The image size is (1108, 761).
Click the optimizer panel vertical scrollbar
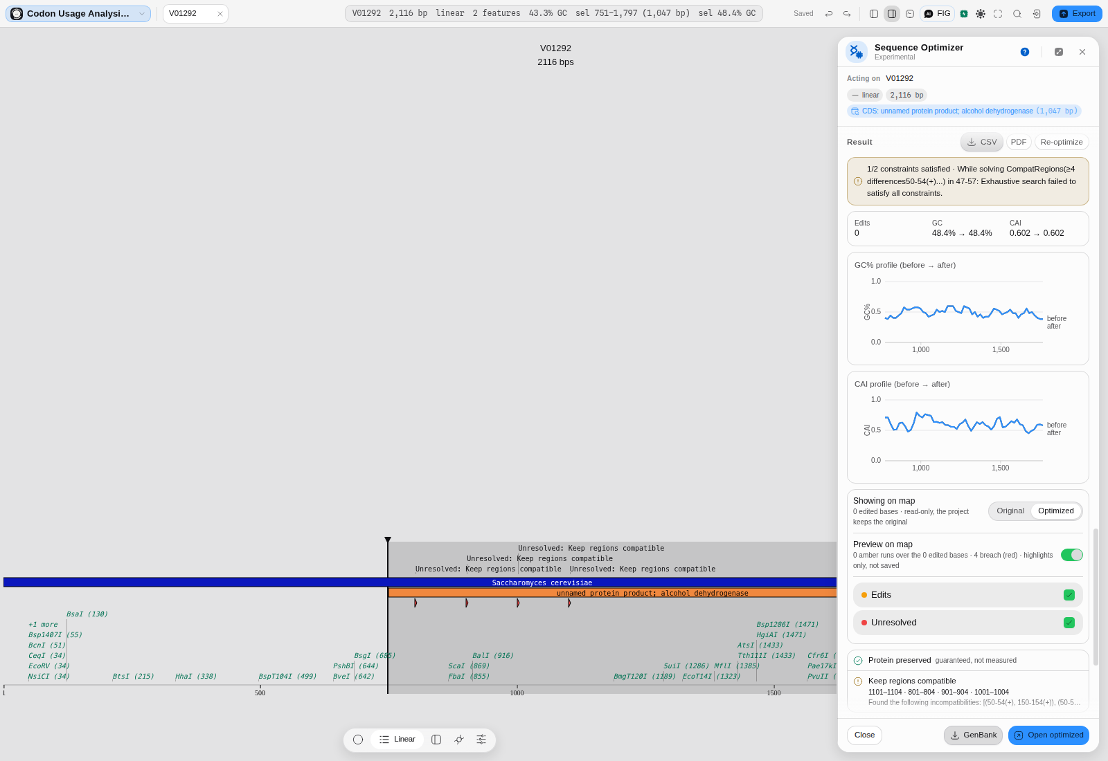click(x=1096, y=596)
